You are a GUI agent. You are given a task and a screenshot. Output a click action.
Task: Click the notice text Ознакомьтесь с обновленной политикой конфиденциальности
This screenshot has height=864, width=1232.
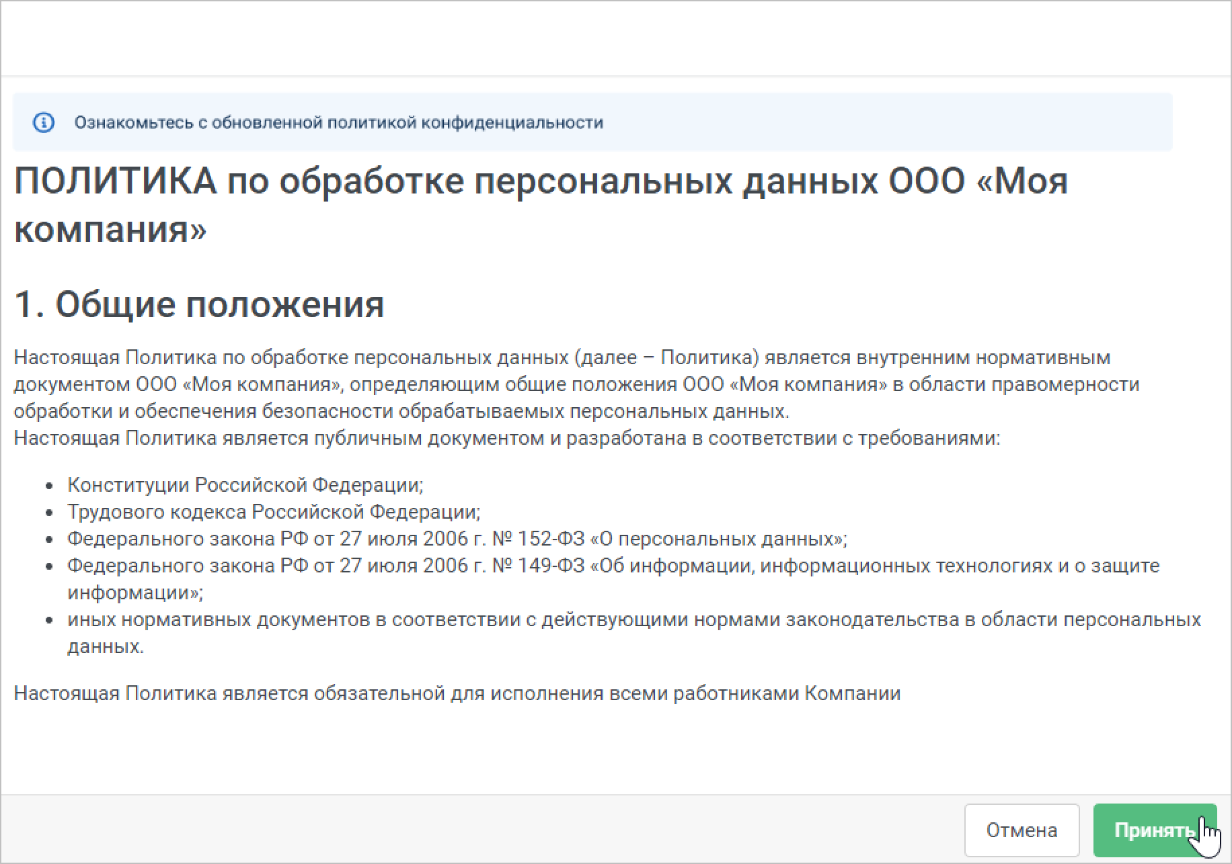[338, 122]
